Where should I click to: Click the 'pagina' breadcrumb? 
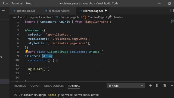33,17
